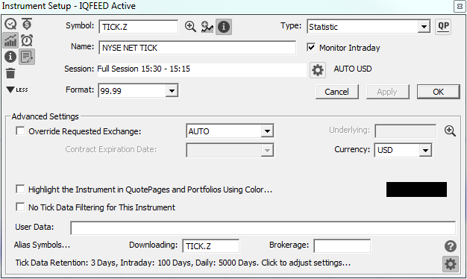The image size is (467, 279).
Task: Click the Apply button
Action: (x=387, y=92)
